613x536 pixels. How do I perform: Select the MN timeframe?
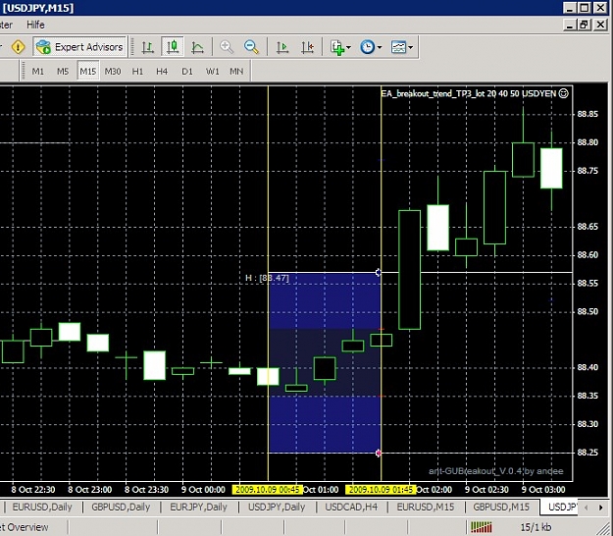point(236,72)
